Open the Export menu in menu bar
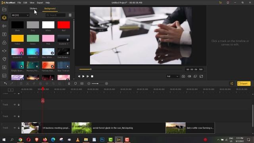 pyautogui.click(x=40, y=3)
